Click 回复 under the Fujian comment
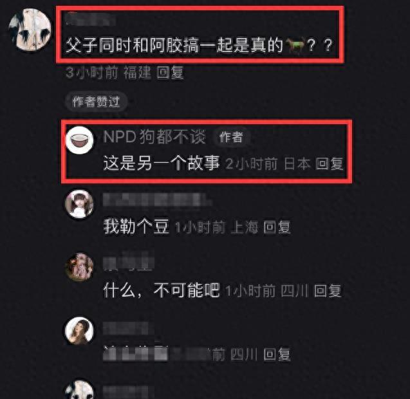 pyautogui.click(x=170, y=73)
